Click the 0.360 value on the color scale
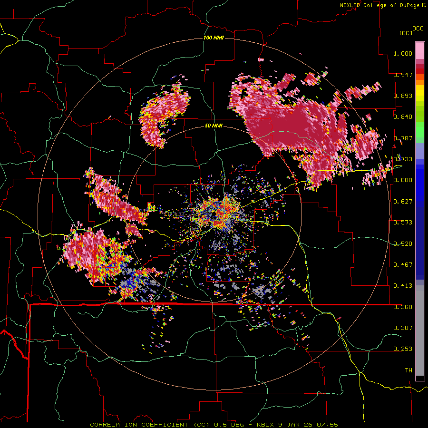This screenshot has width=428, height=428. pos(403,307)
